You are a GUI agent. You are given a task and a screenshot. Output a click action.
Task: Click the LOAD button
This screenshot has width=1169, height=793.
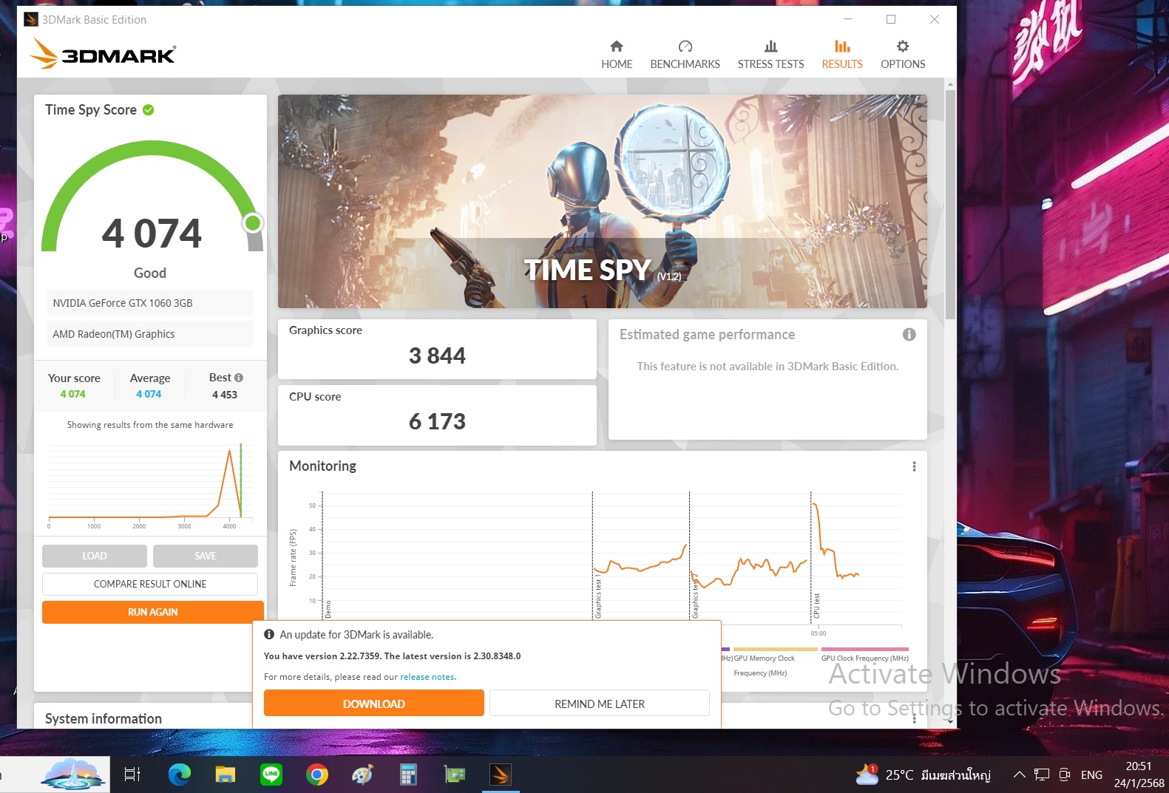pos(94,556)
